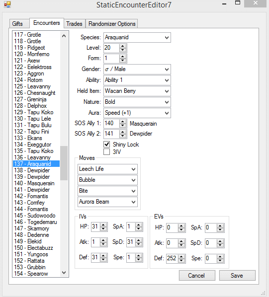The image size is (269, 297).
Task: Open the Gender dropdown
Action: pos(167,70)
